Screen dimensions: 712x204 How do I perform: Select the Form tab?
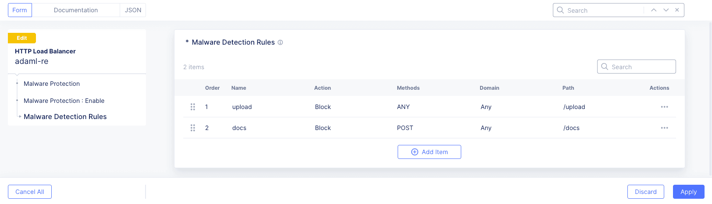(x=20, y=10)
